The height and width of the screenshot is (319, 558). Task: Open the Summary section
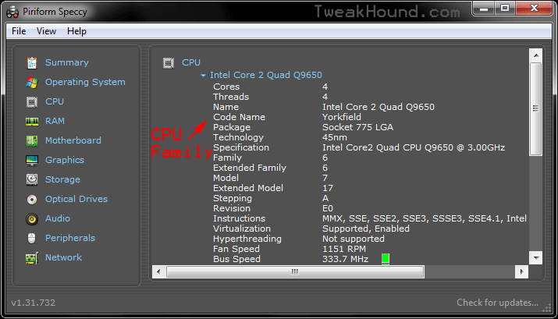coord(67,62)
